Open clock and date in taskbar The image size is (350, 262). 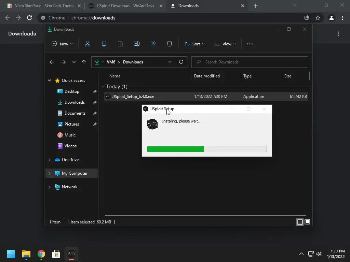[336, 254]
